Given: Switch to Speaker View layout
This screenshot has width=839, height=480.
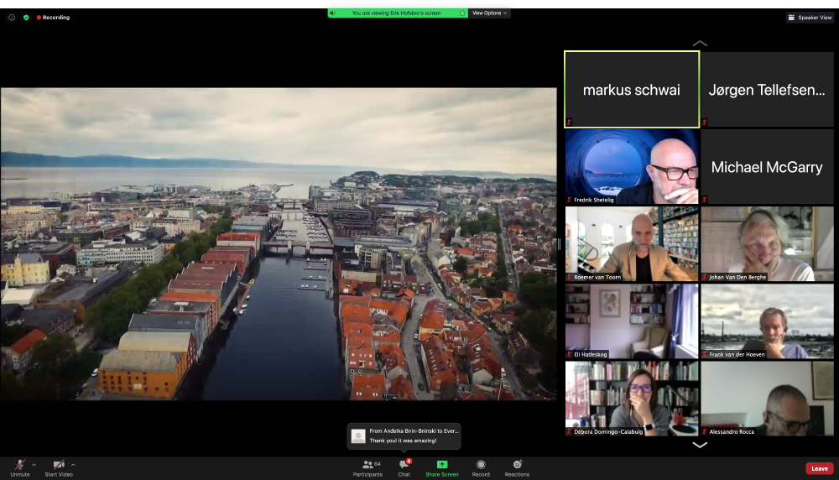Looking at the screenshot, I should click(810, 17).
